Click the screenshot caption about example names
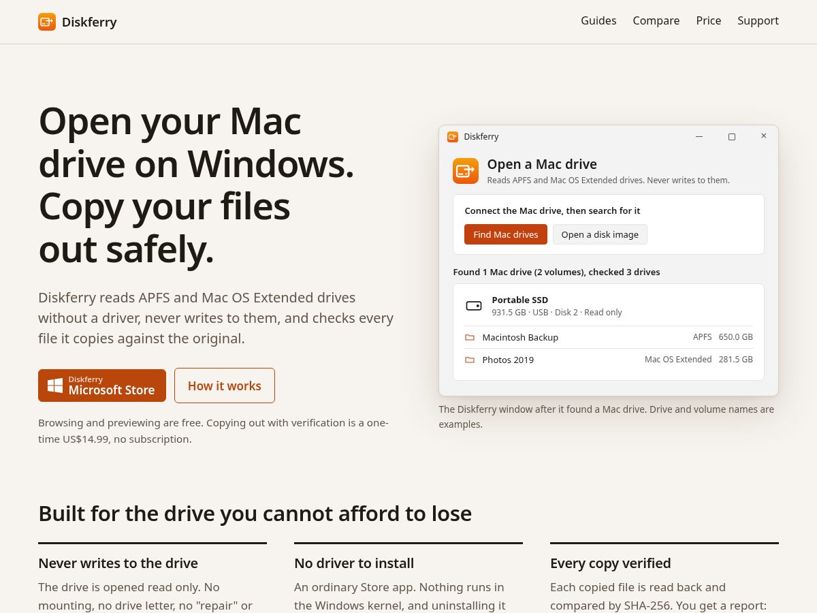Screen dimensions: 817x613 (x=607, y=417)
